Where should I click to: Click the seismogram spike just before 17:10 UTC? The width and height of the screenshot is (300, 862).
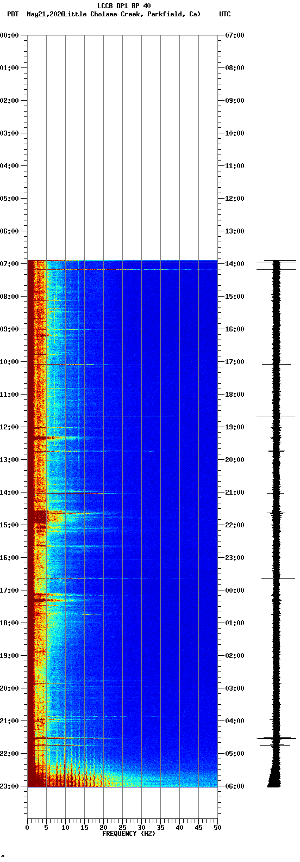coord(276,364)
